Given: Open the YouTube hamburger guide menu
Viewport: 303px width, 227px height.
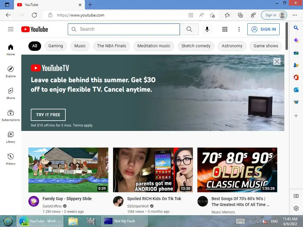Looking at the screenshot, I should [x=11, y=29].
